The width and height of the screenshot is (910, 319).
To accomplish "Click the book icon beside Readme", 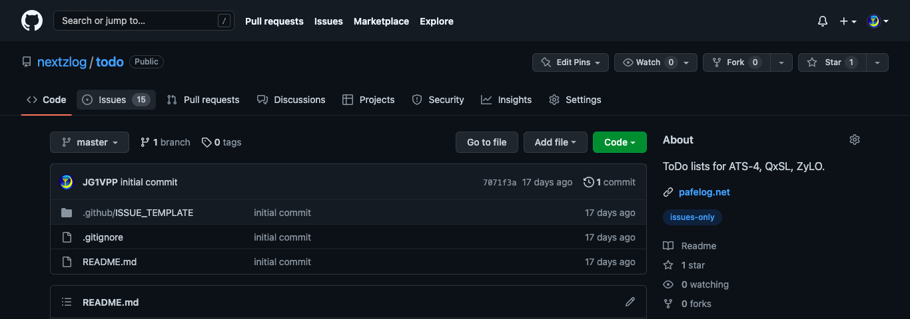I will pos(668,246).
